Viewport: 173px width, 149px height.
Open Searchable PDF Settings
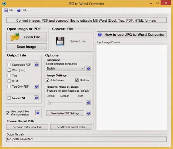pyautogui.click(x=65, y=113)
